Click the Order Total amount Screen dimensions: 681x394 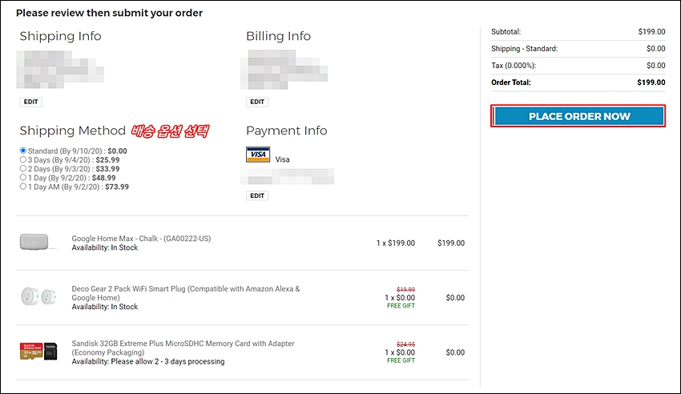651,82
